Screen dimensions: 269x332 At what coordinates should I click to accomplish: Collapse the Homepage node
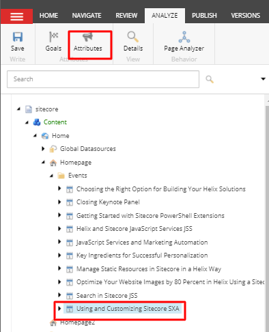pos(43,162)
